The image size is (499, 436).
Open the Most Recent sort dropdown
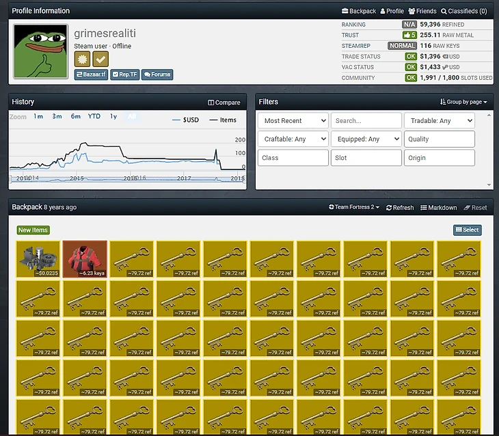(x=293, y=120)
